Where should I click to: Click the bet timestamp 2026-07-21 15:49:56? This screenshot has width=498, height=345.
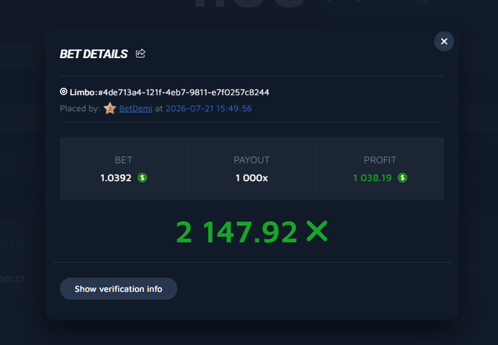tap(209, 108)
